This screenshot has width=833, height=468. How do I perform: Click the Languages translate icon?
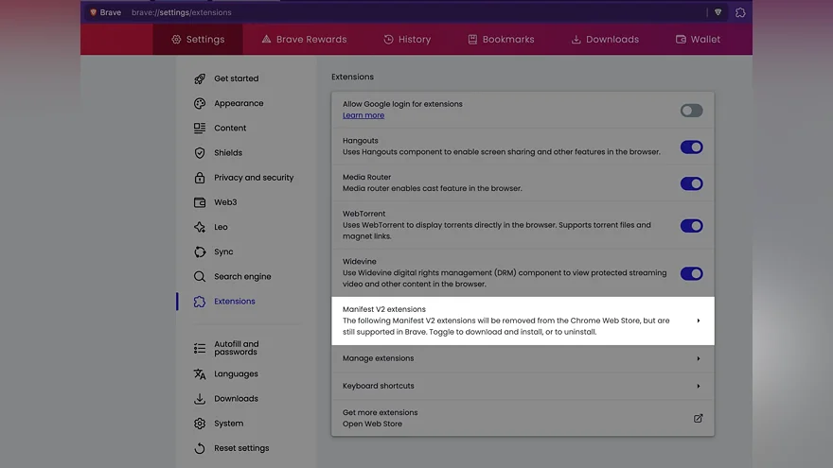click(200, 374)
